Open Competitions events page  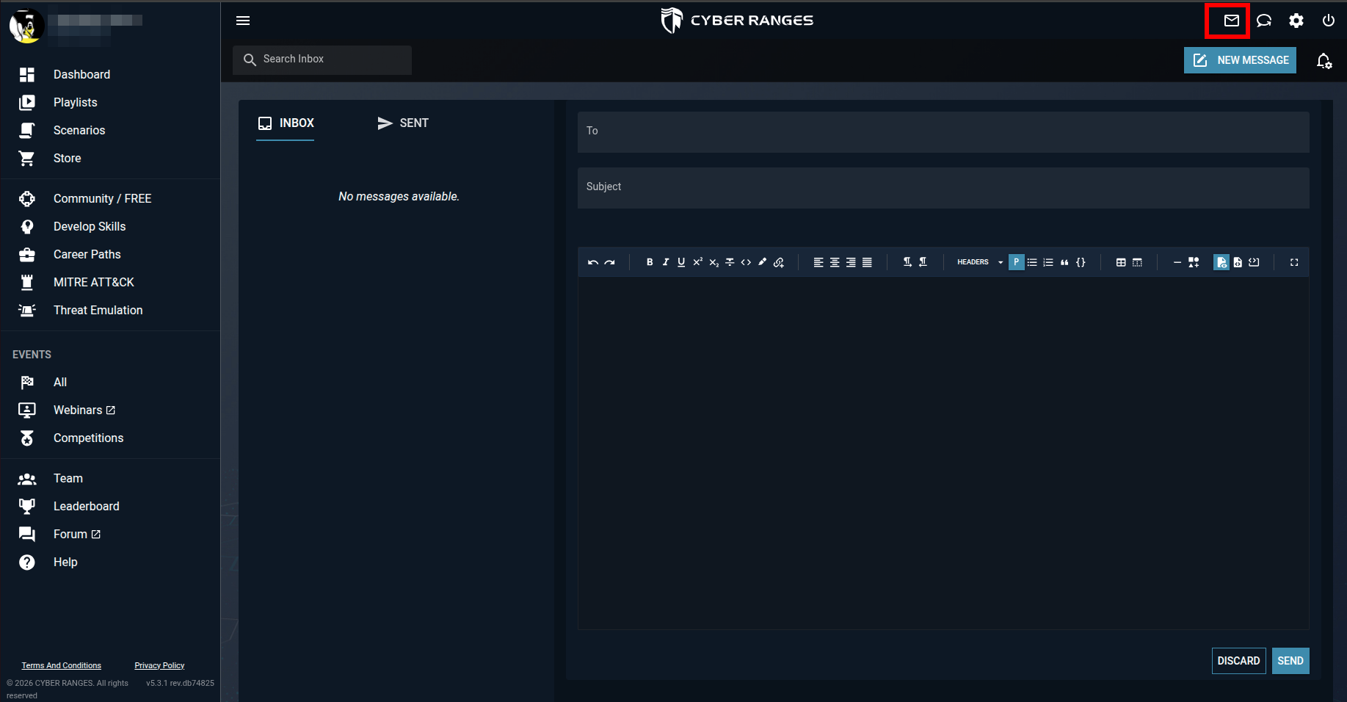coord(88,438)
